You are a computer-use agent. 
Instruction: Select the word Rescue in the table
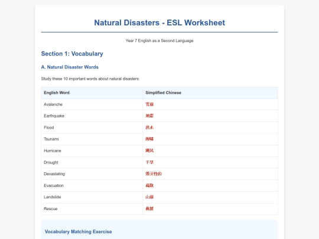click(x=51, y=209)
